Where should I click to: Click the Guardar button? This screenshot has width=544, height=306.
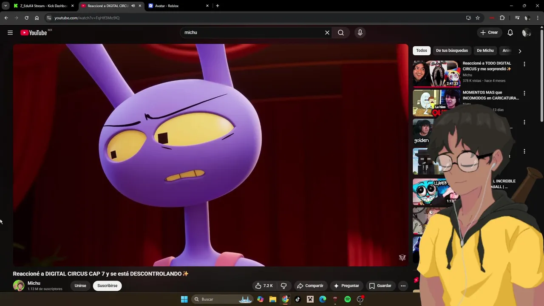(380, 286)
